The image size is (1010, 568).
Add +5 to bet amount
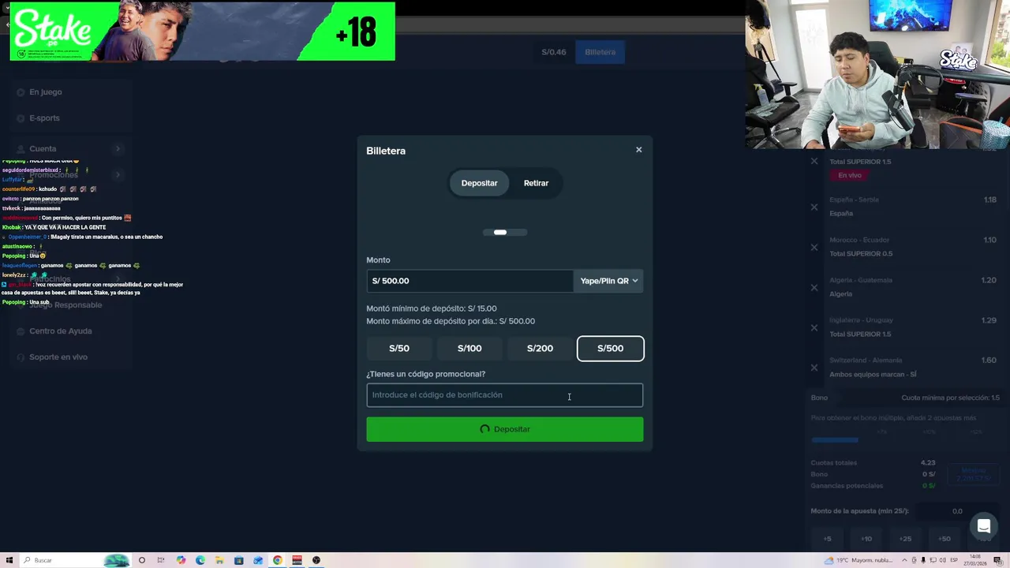(x=828, y=539)
